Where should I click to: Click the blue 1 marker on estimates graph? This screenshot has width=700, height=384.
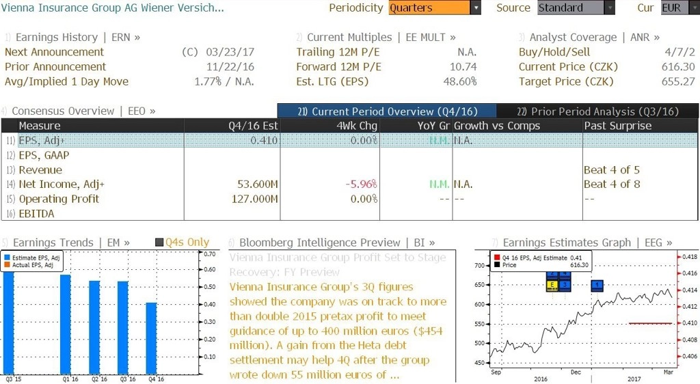pos(597,285)
